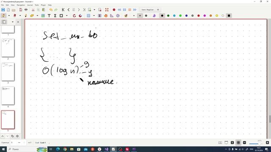Open the custom color picker square
271x152 pixels.
tap(229, 16)
